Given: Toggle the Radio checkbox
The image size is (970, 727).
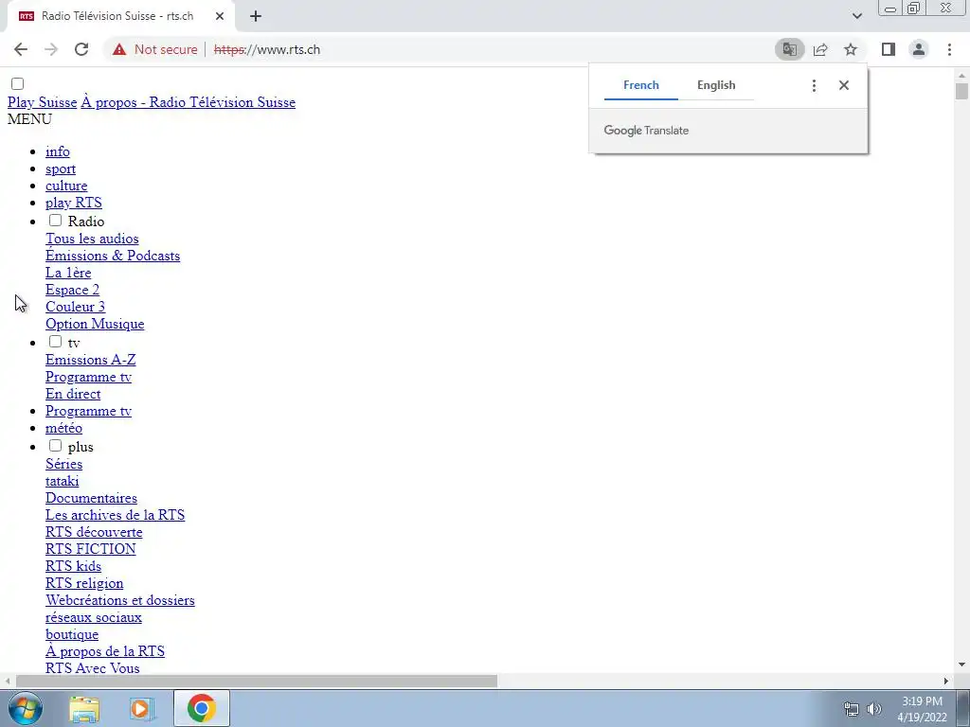Looking at the screenshot, I should (x=56, y=220).
